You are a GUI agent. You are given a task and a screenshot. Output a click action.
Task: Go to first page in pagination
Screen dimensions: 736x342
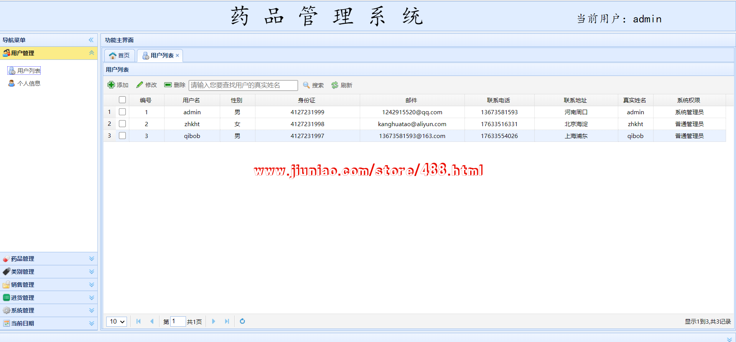[x=138, y=321]
